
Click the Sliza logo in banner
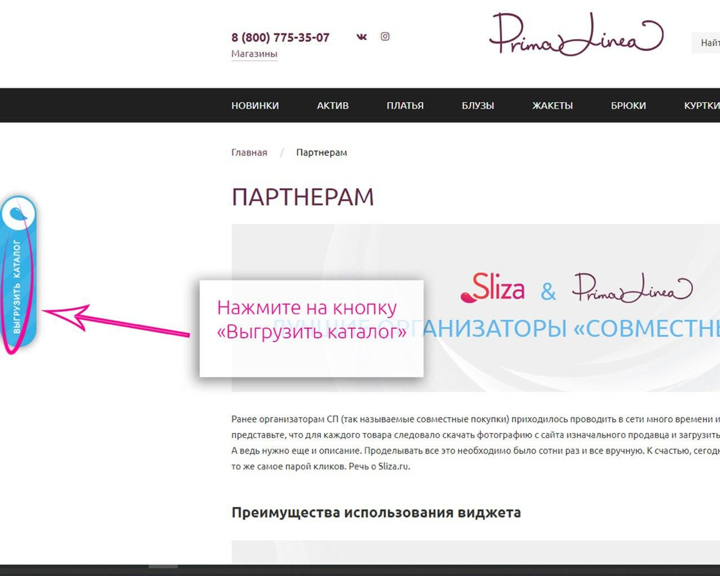492,287
